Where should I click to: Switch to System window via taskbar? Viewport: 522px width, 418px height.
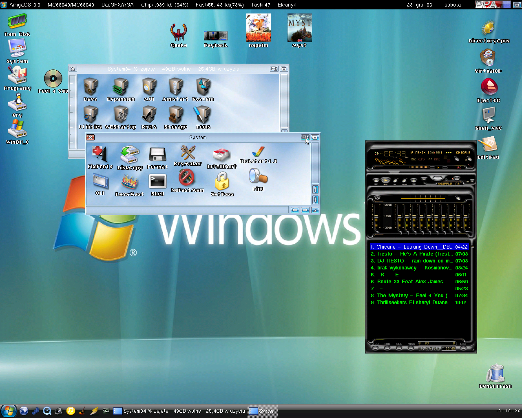pyautogui.click(x=263, y=411)
